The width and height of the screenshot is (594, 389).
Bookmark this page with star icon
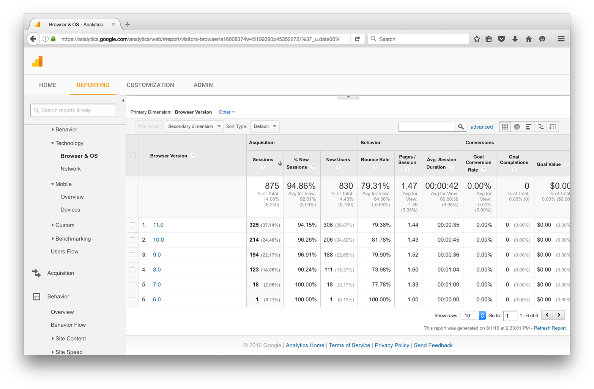(477, 39)
